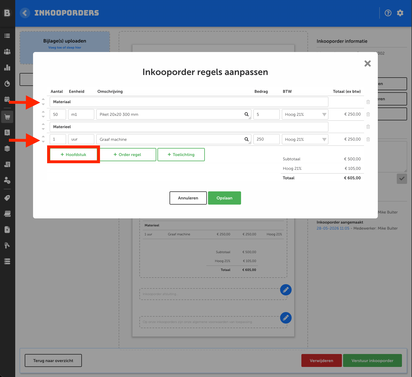The height and width of the screenshot is (377, 412).
Task: Delete the Piket 20x20 300 mm line
Action: [x=368, y=114]
